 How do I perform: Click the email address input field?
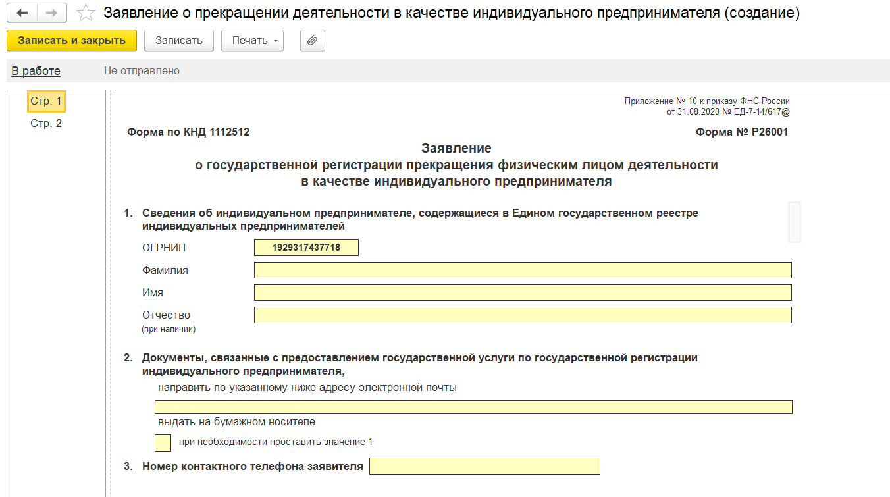473,407
